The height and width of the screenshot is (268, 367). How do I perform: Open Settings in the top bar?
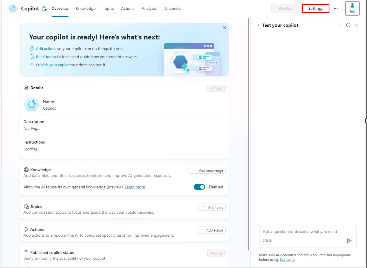click(316, 8)
